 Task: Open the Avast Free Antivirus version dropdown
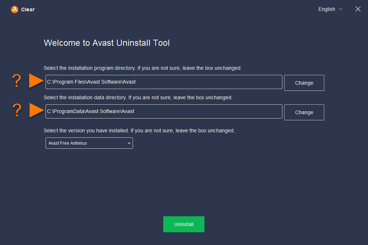point(89,143)
